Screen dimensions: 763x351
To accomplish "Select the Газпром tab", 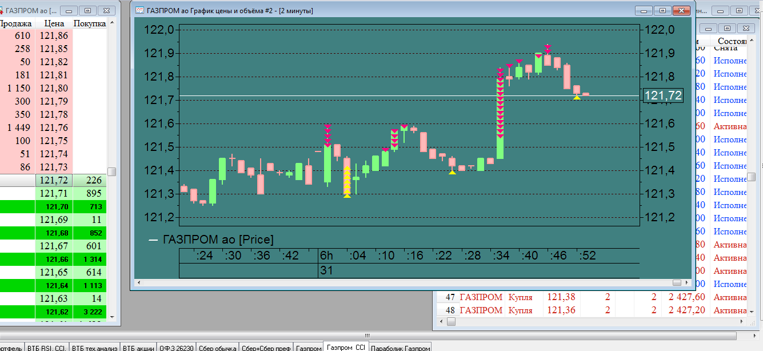I will [309, 347].
